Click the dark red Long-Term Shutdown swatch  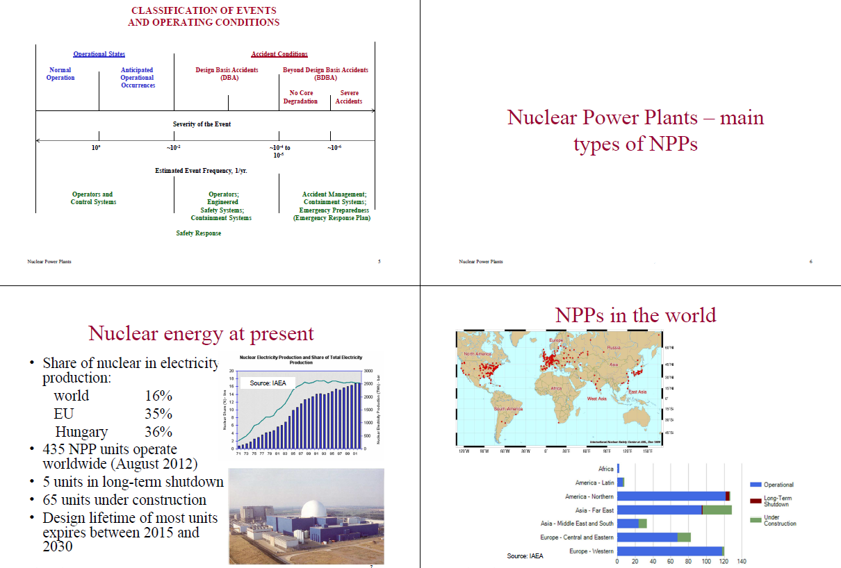click(756, 501)
